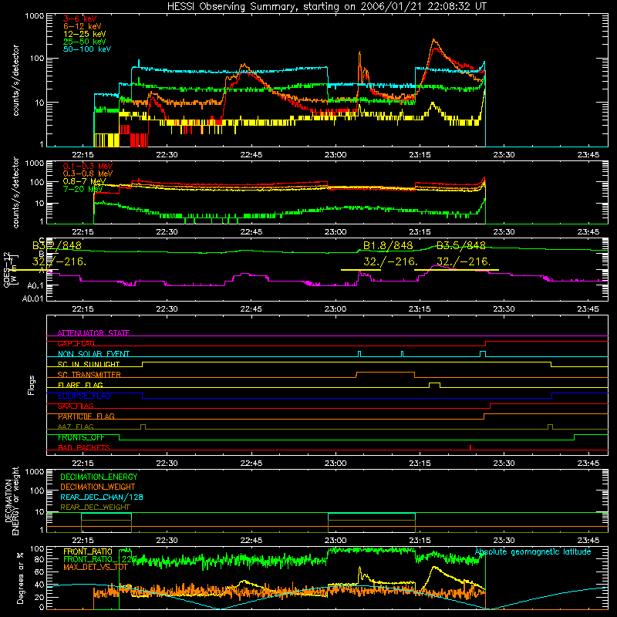Click the 32./-216. position under B1.8/848
This screenshot has height=617, width=617.
coord(390,261)
